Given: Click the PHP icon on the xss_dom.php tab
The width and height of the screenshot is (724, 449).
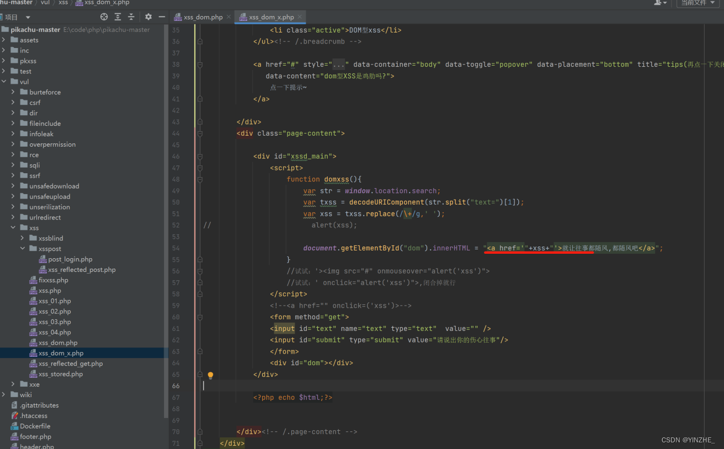Looking at the screenshot, I should [x=178, y=17].
